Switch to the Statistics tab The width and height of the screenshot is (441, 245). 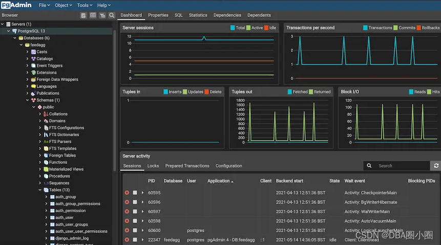(x=198, y=15)
